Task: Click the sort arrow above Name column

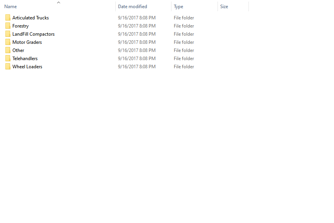Action: [58, 3]
